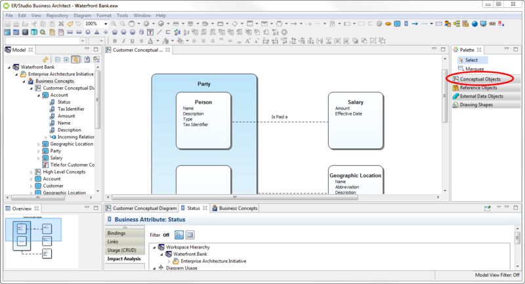
Task: Open the 100% zoom level dropdown
Action: click(x=106, y=24)
